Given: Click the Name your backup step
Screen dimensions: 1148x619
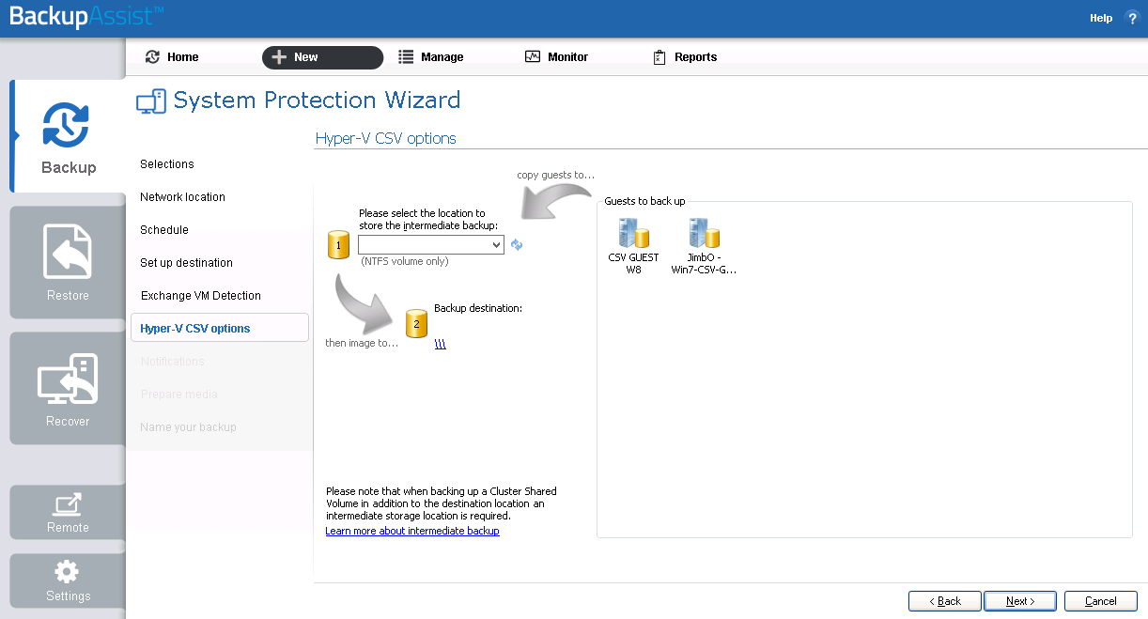Looking at the screenshot, I should [189, 427].
